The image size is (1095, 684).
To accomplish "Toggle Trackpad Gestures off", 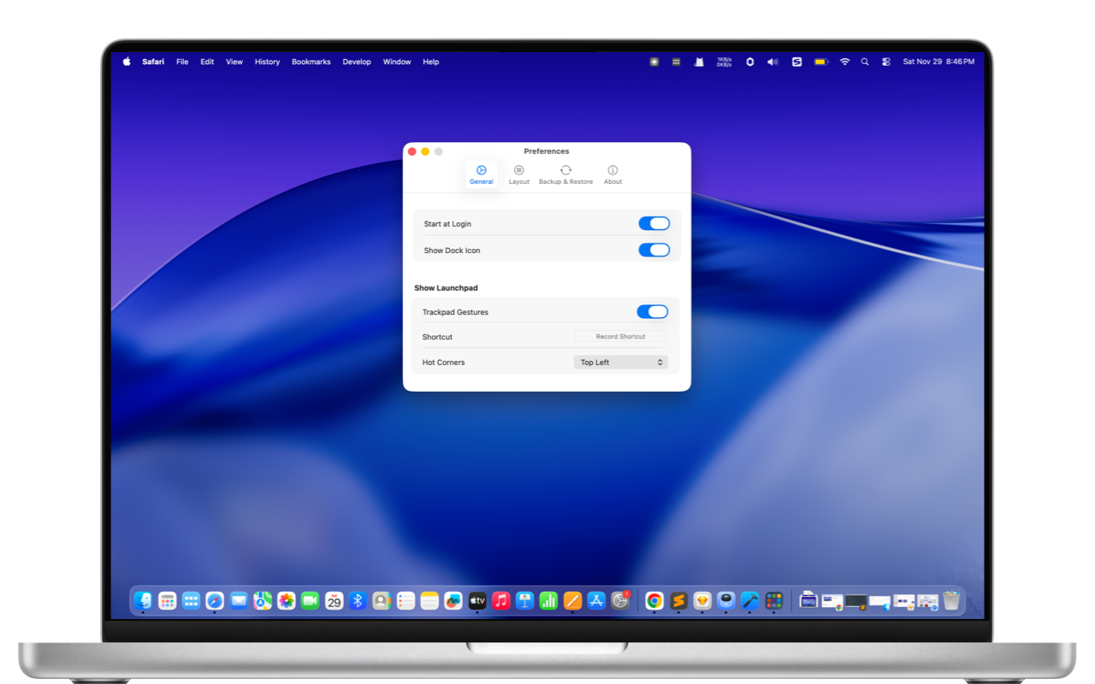I will pyautogui.click(x=652, y=312).
